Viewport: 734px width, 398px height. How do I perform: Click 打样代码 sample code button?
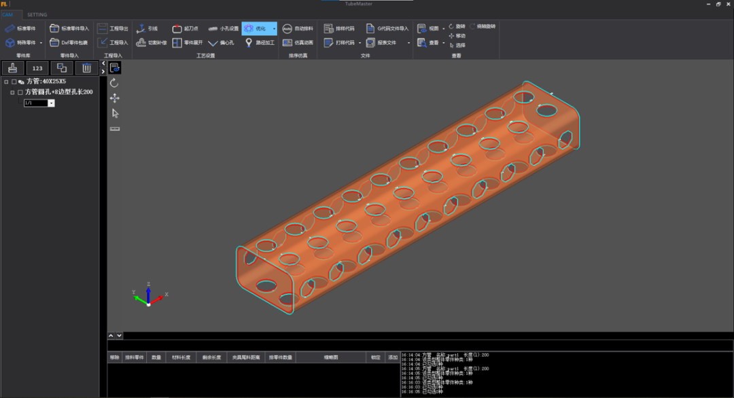click(339, 43)
